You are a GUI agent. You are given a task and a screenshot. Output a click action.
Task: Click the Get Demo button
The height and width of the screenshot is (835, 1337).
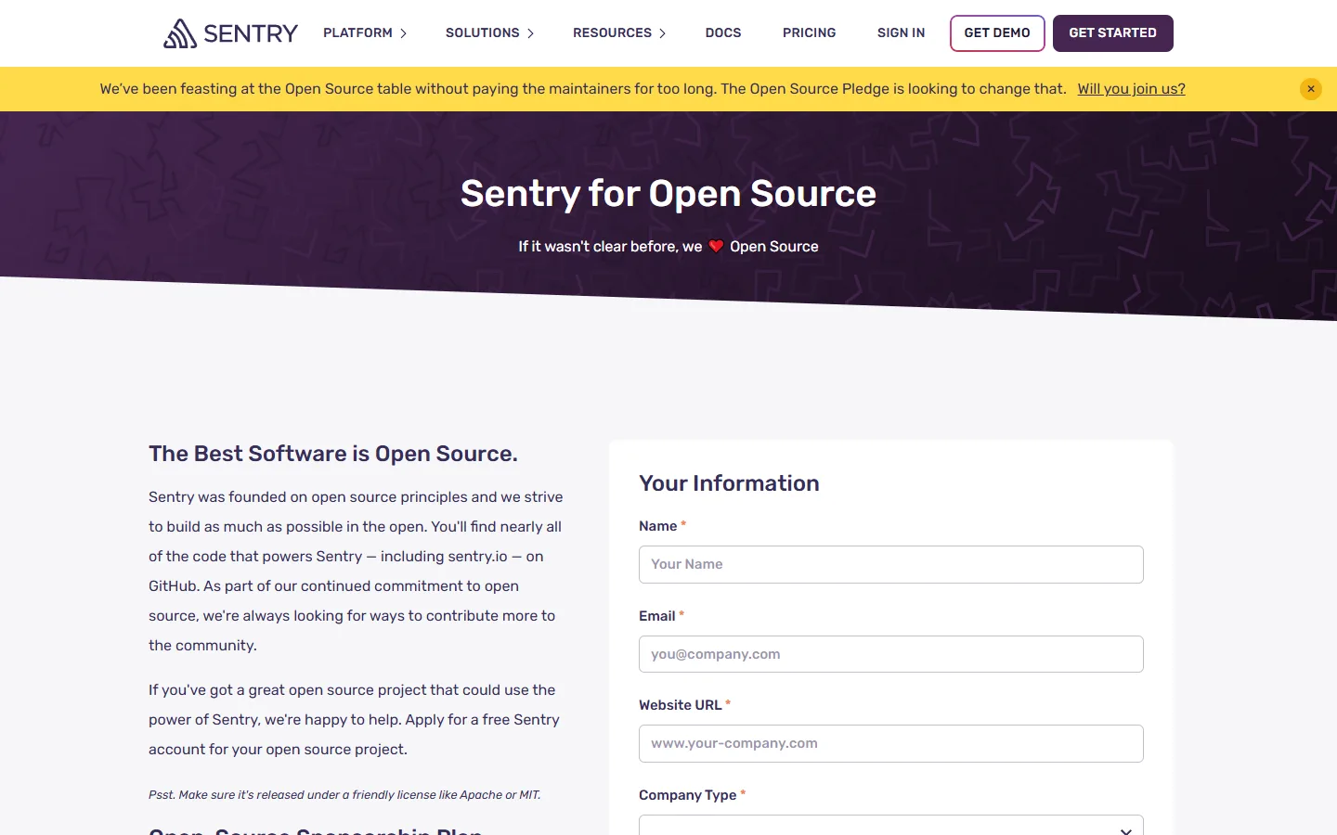click(x=997, y=33)
